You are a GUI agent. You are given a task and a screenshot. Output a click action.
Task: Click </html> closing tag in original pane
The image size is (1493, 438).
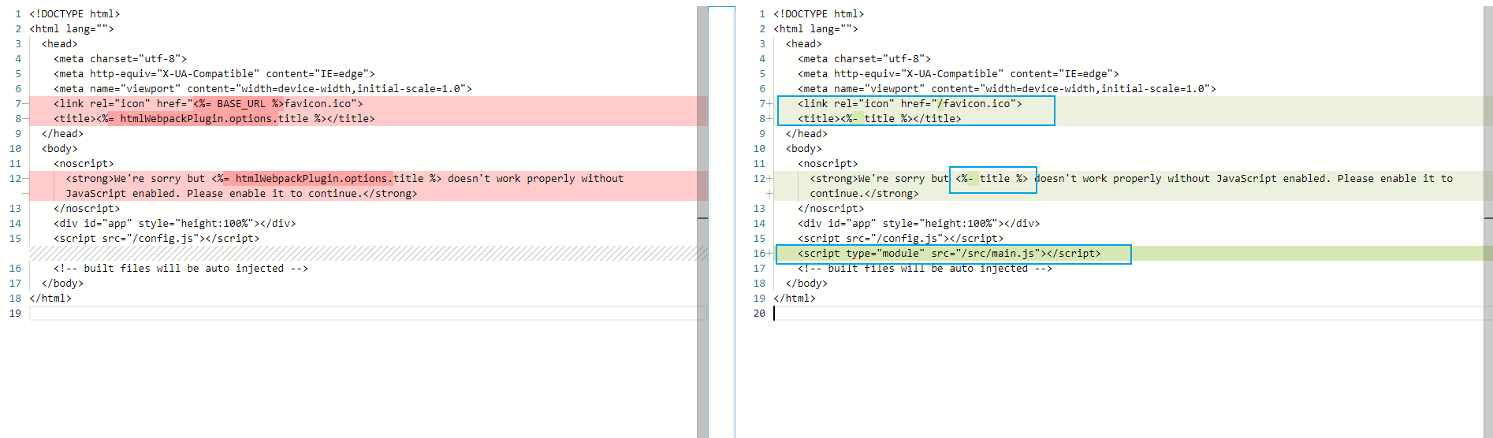click(50, 299)
